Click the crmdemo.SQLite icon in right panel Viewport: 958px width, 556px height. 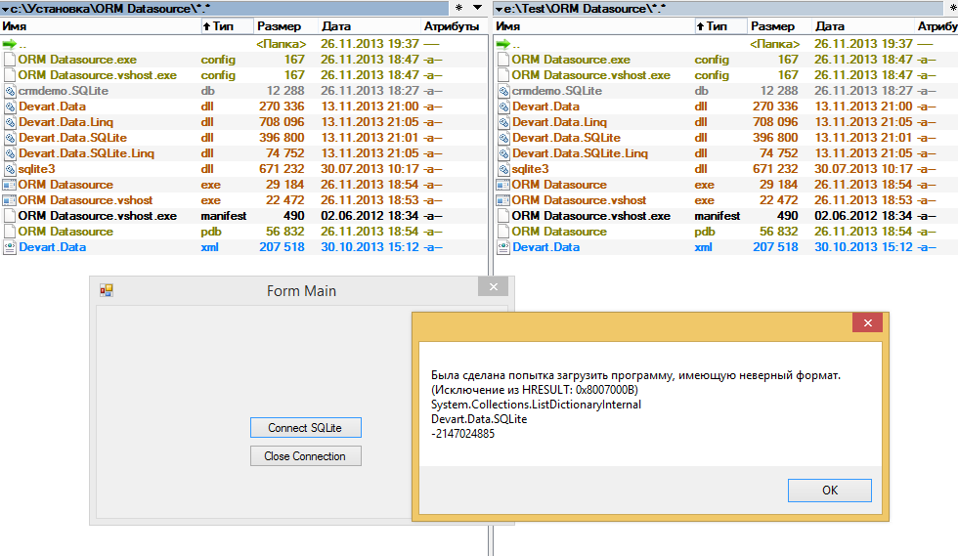click(503, 91)
